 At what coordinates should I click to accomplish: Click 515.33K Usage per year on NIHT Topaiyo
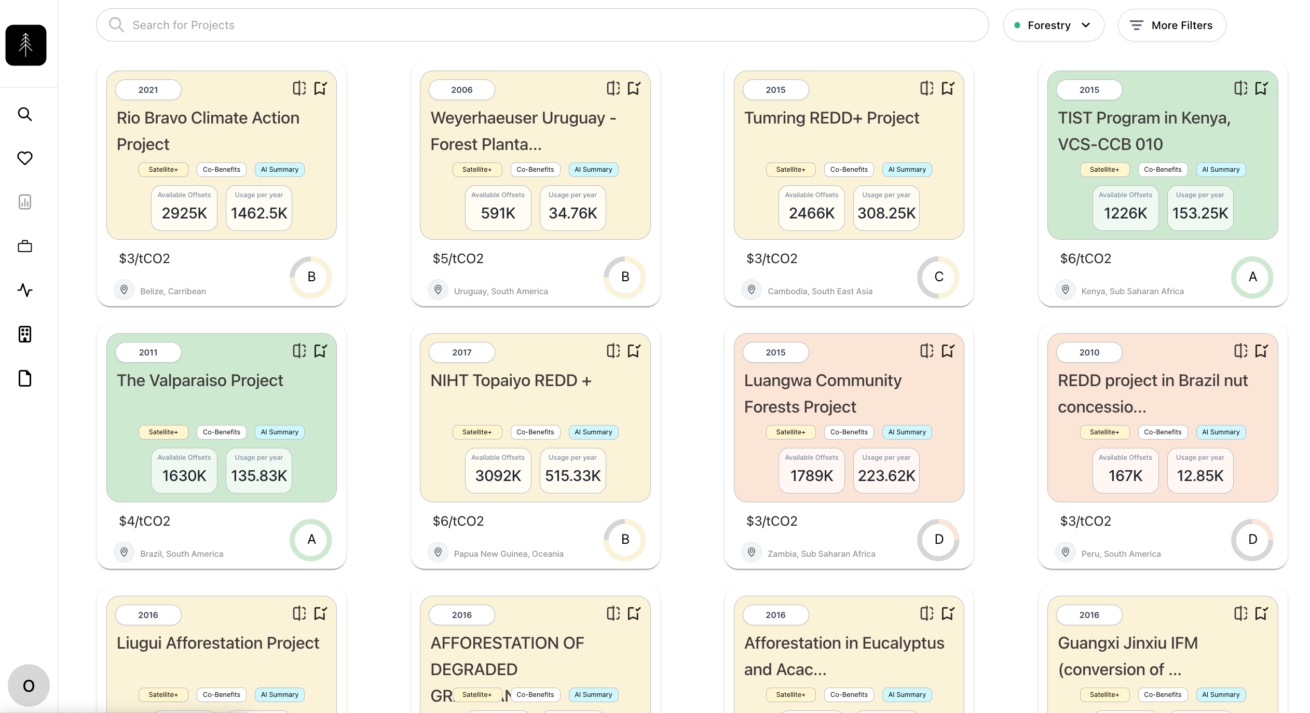(x=572, y=471)
